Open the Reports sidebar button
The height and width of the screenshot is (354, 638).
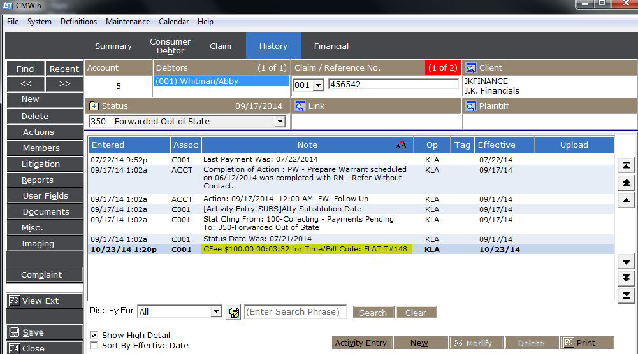coord(45,180)
